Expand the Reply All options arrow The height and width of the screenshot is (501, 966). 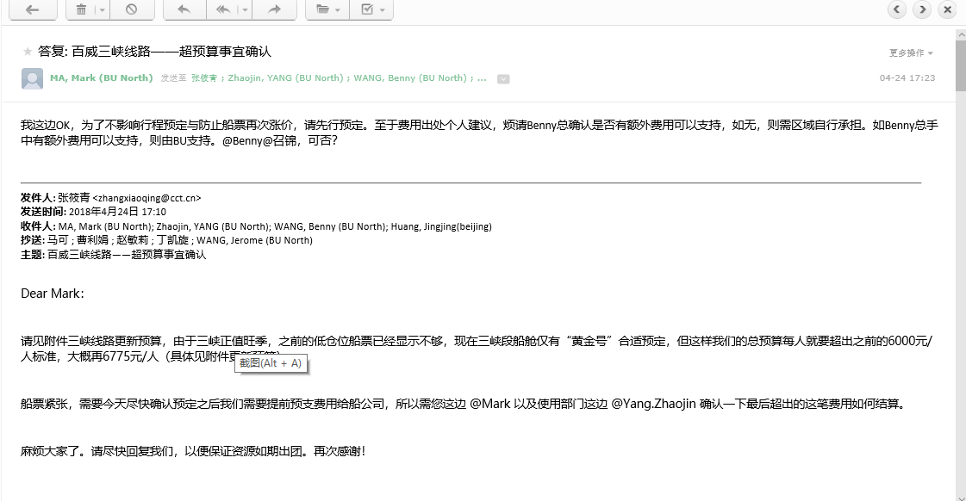coord(245,9)
